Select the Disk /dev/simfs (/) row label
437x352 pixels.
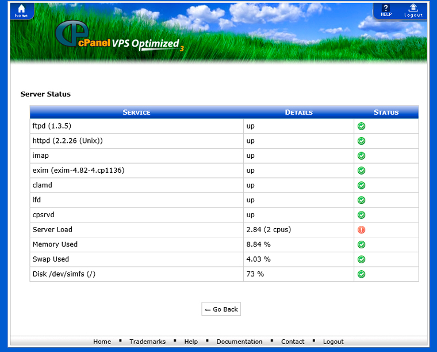[64, 274]
